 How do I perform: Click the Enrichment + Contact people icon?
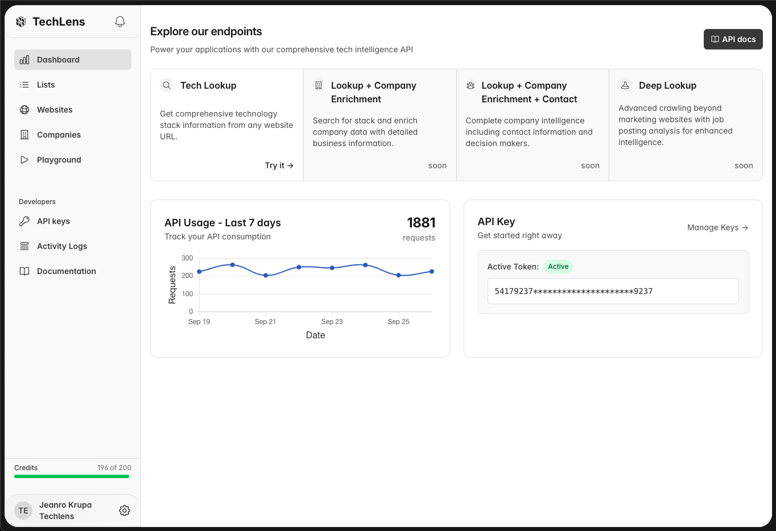[470, 85]
